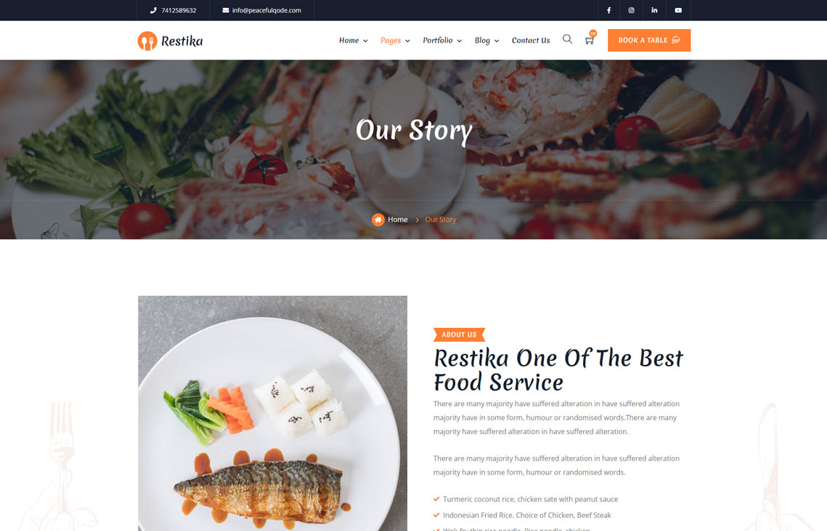Click the About Us orange tag
Image resolution: width=827 pixels, height=531 pixels.
459,334
